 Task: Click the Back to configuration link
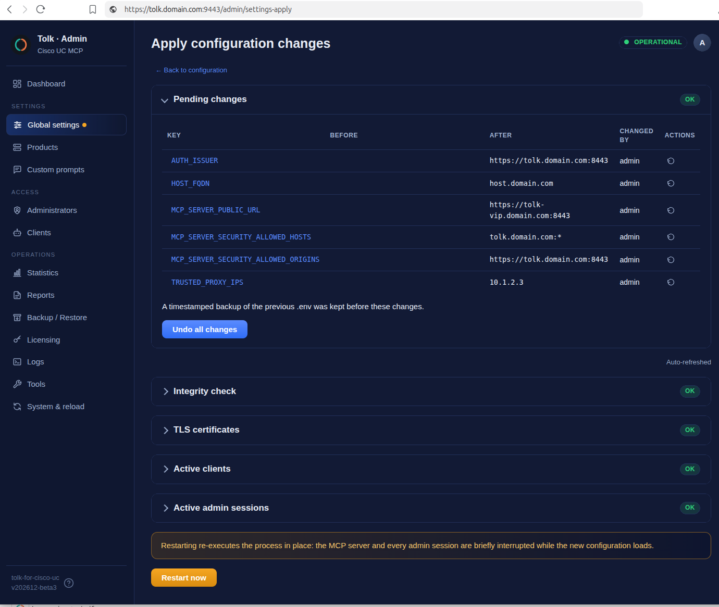click(x=191, y=70)
